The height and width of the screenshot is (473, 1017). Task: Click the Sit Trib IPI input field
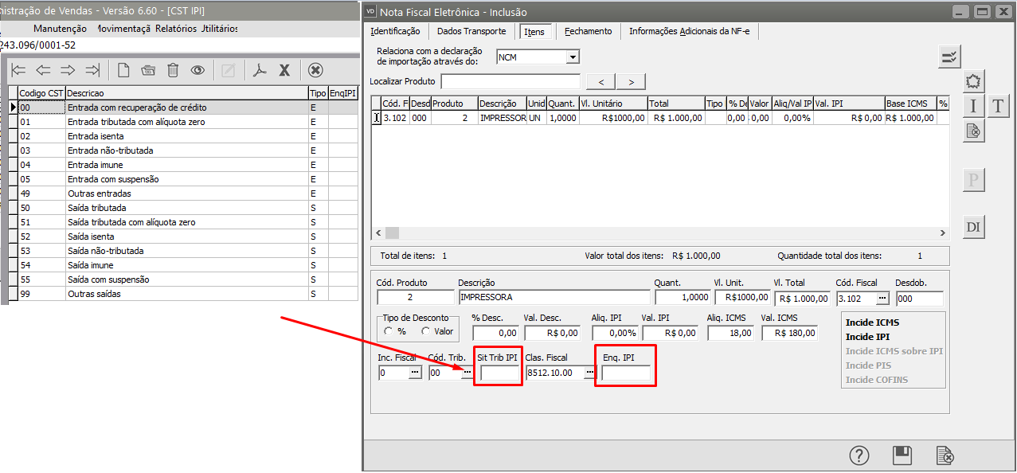(499, 373)
